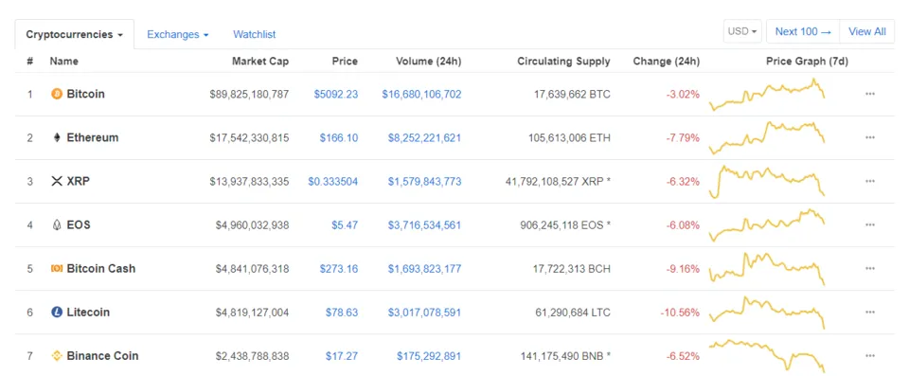Go to Next 100 cryptocurrencies
This screenshot has height=376, width=909.
click(x=803, y=31)
